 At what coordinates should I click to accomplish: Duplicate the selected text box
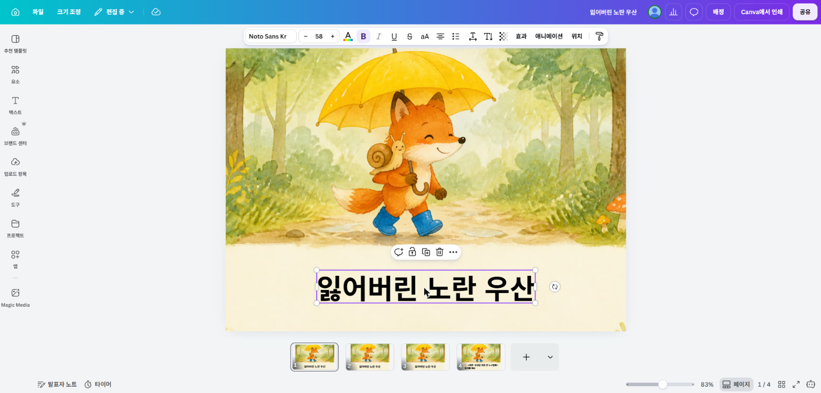(x=426, y=252)
